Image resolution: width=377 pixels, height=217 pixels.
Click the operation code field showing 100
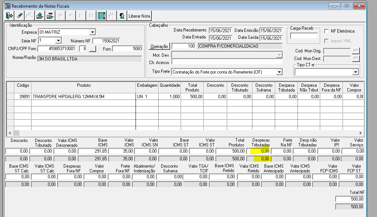[184, 46]
